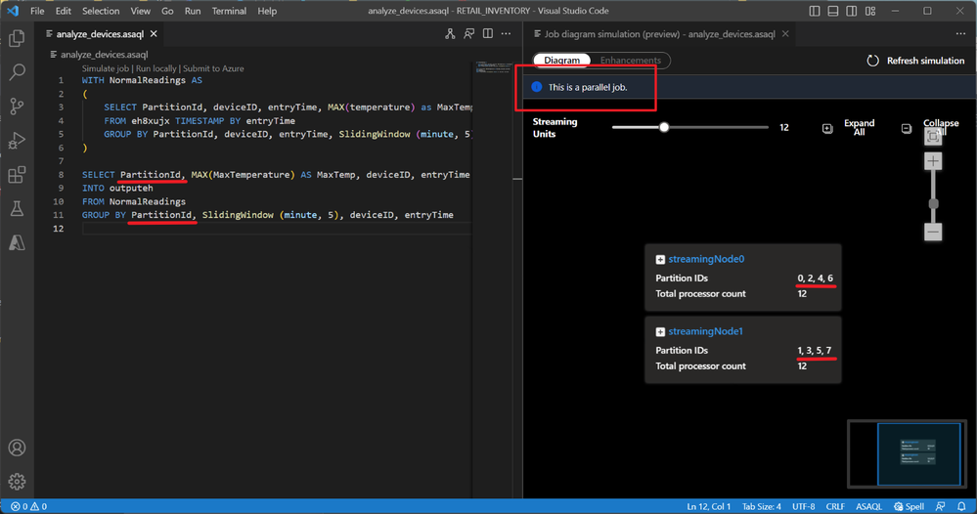Open the View menu

pyautogui.click(x=140, y=11)
